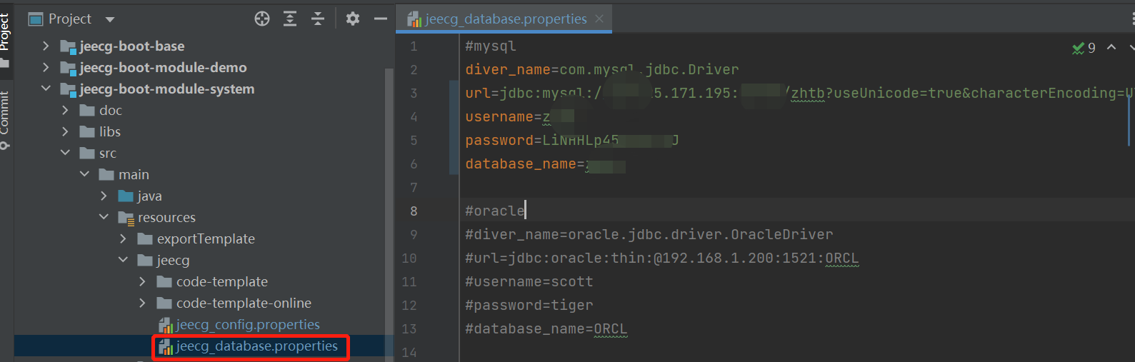Select the libs folder row

110,132
